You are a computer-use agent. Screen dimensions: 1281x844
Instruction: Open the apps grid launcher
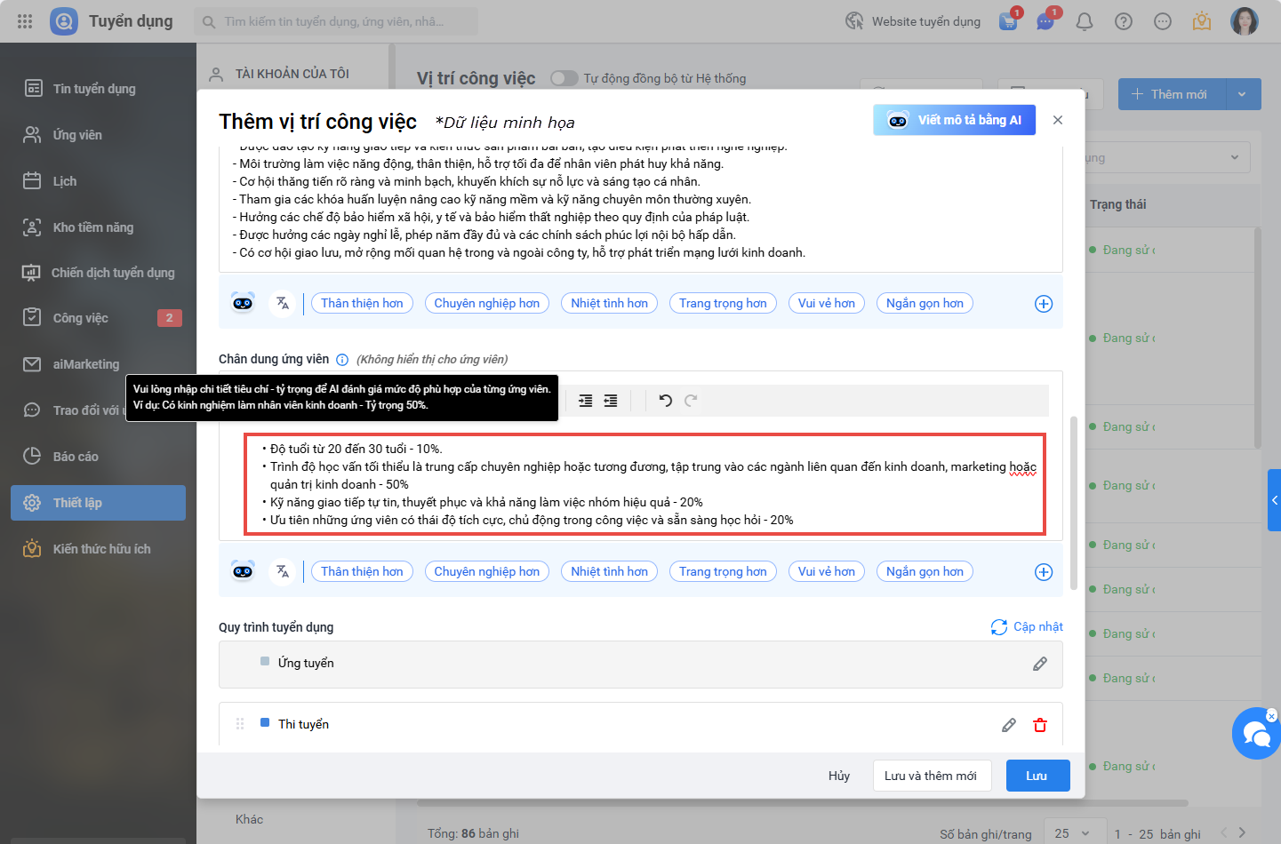point(25,21)
